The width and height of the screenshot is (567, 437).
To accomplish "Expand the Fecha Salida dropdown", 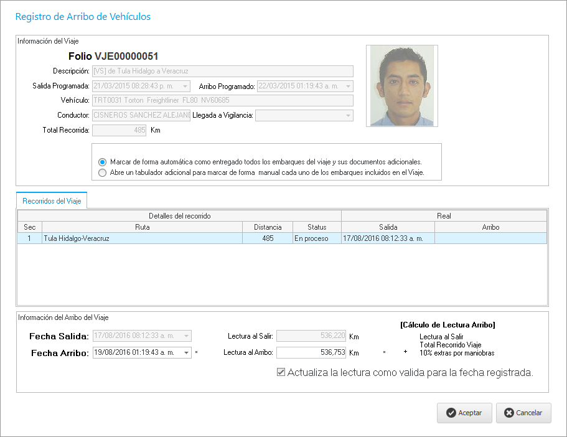I will [x=186, y=336].
